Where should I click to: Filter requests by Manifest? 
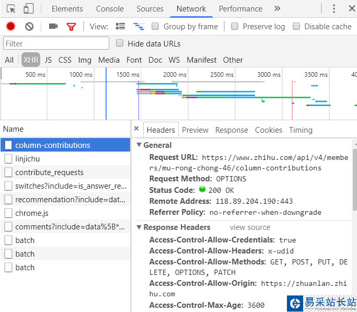[201, 60]
